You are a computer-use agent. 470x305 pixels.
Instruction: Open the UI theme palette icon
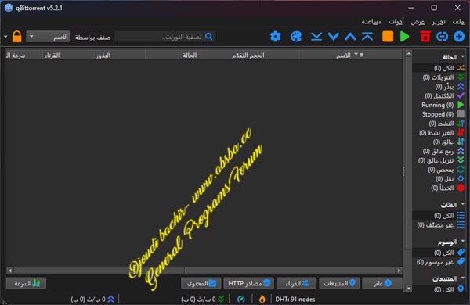click(x=296, y=37)
